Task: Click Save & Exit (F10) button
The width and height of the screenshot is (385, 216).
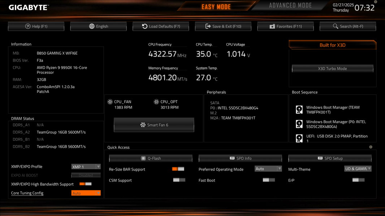Action: click(223, 26)
